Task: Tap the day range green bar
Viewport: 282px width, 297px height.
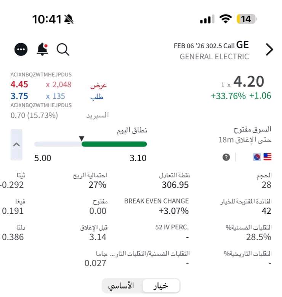Action: 114,144
